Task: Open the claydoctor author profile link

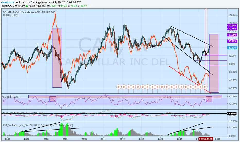Action: tap(8, 2)
